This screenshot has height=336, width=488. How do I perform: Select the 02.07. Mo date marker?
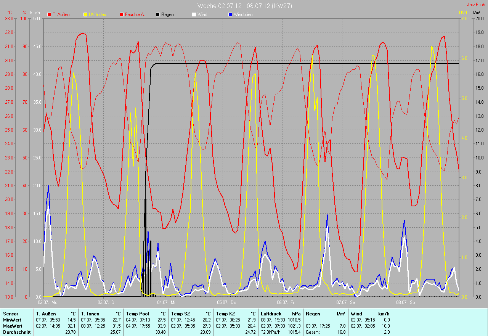[x=48, y=302]
